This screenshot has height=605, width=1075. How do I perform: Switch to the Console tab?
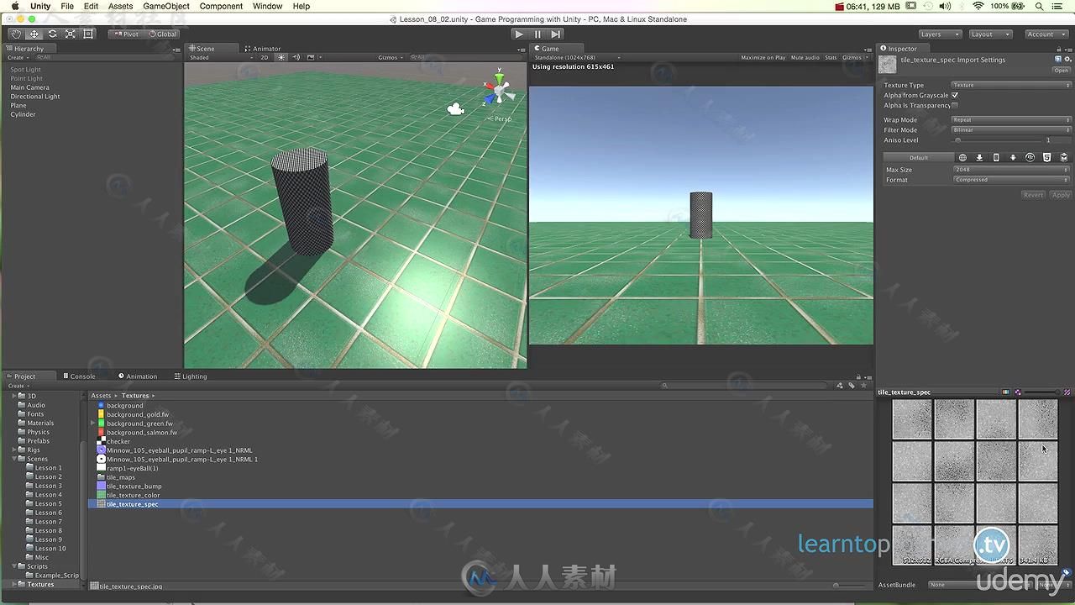click(79, 376)
